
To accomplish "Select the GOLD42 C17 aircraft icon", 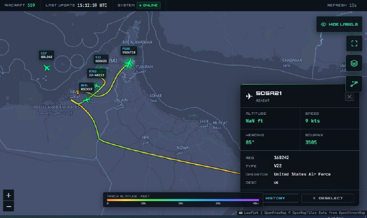I will 47,68.
